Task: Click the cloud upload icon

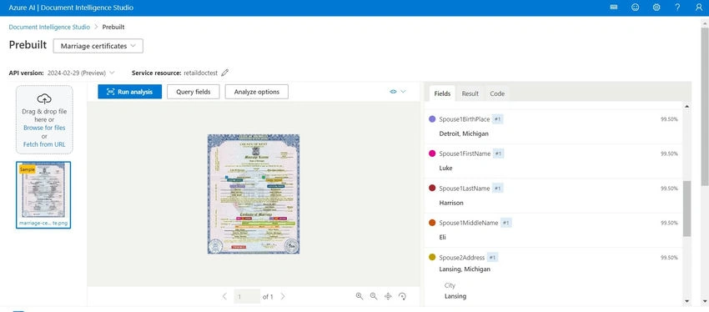Action: tap(44, 98)
